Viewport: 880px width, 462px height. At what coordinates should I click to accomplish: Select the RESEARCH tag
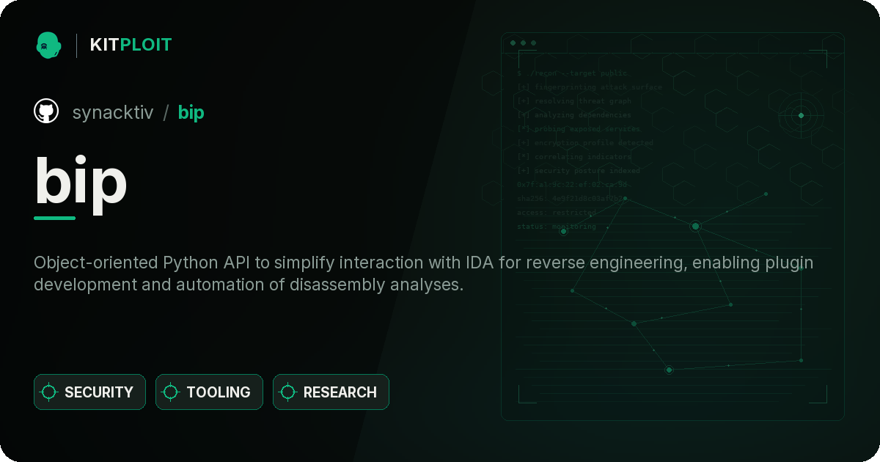(x=331, y=392)
